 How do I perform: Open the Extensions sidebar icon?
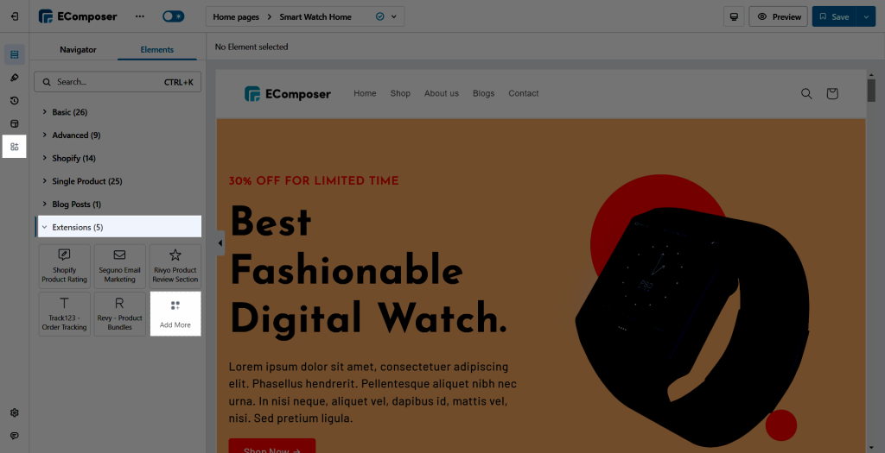pyautogui.click(x=15, y=147)
